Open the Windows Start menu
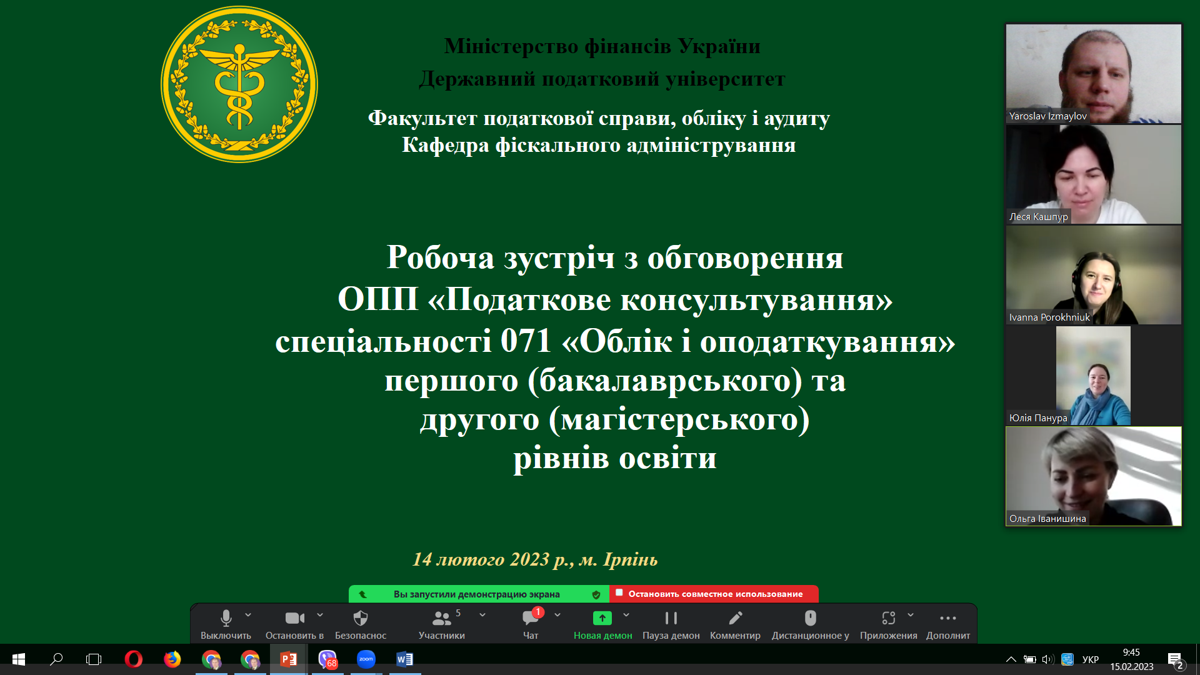Image resolution: width=1200 pixels, height=675 pixels. click(18, 659)
